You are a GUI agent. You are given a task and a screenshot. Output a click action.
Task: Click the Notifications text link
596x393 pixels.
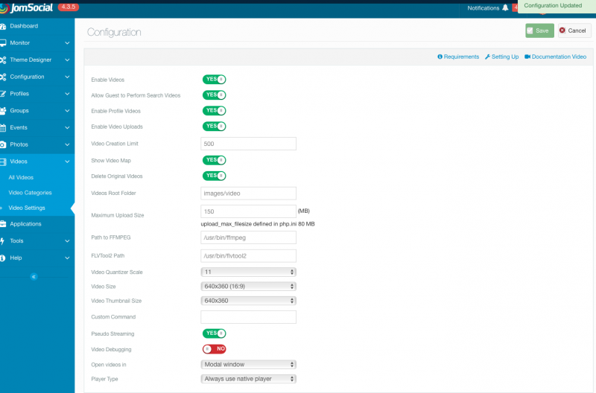click(x=483, y=8)
